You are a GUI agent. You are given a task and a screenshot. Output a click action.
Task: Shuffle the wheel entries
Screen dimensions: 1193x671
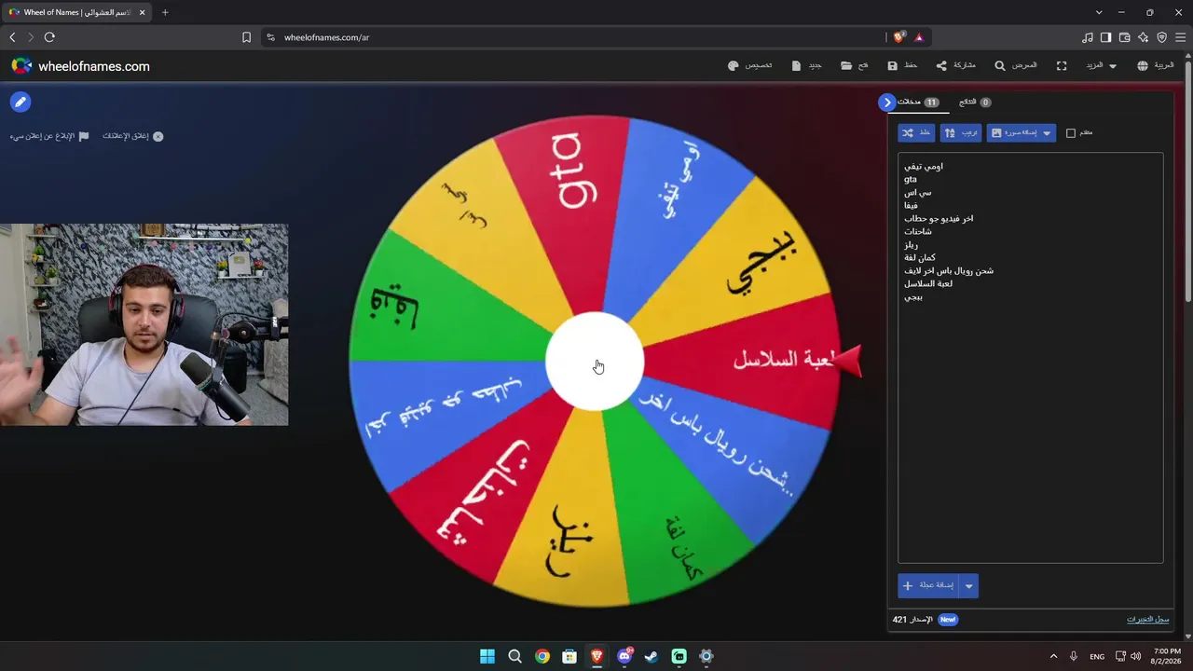916,133
